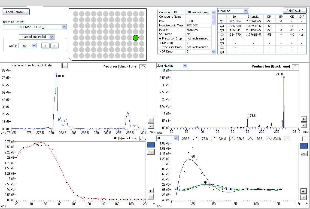This screenshot has height=209, width=310.
Task: Open the Passed and Failed filter dropdown
Action: click(51, 37)
